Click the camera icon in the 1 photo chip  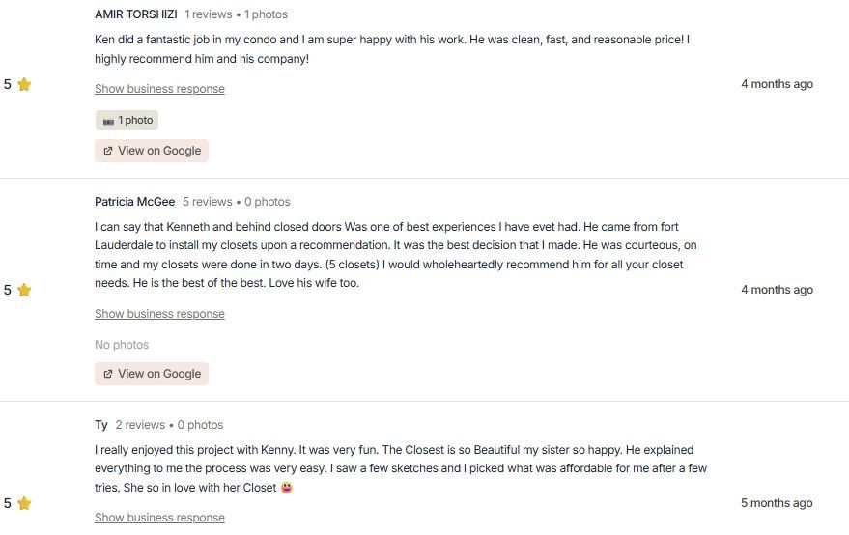[108, 121]
